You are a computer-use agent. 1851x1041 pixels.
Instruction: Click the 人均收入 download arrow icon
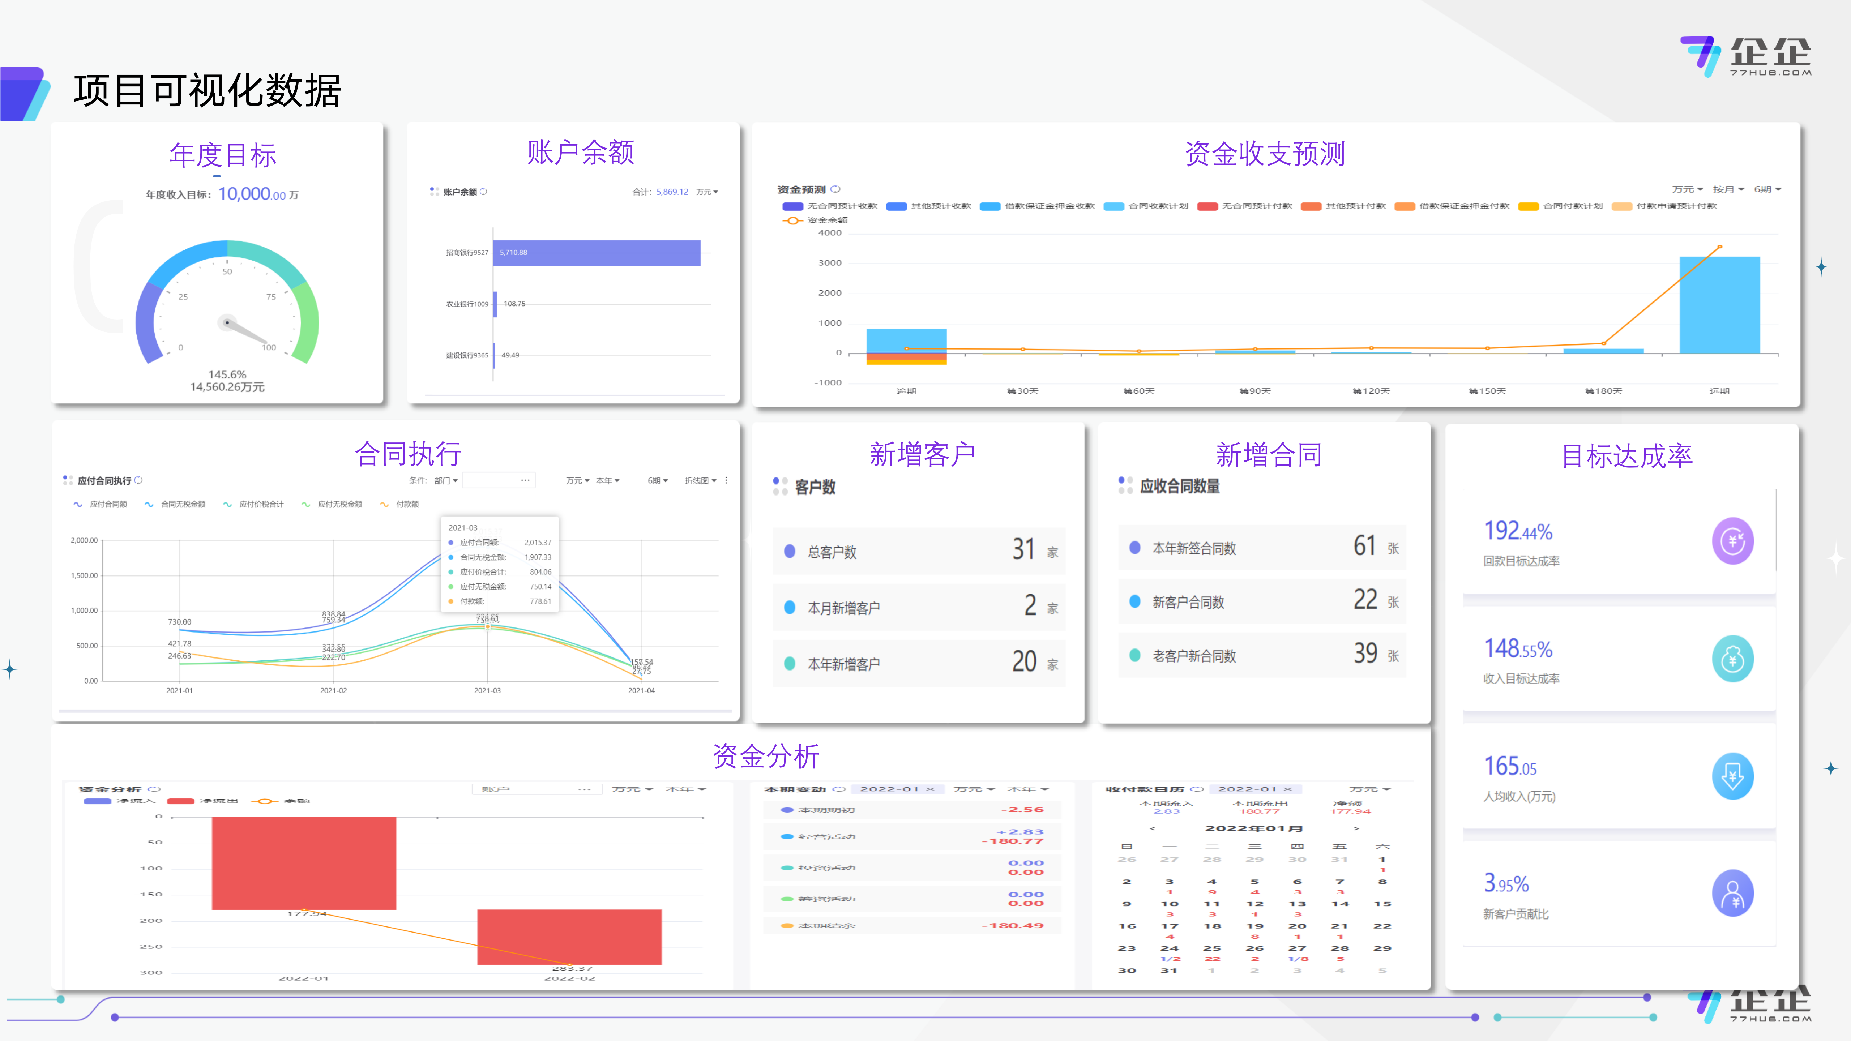1732,776
